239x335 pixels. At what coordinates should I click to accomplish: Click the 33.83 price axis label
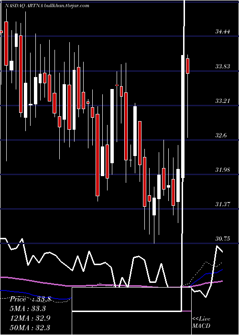[223, 67]
